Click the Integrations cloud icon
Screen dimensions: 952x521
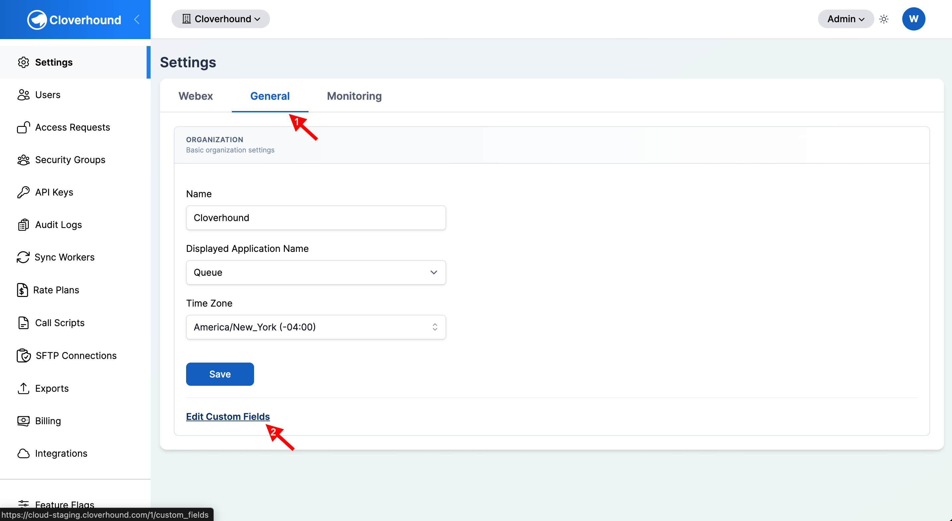click(x=23, y=453)
